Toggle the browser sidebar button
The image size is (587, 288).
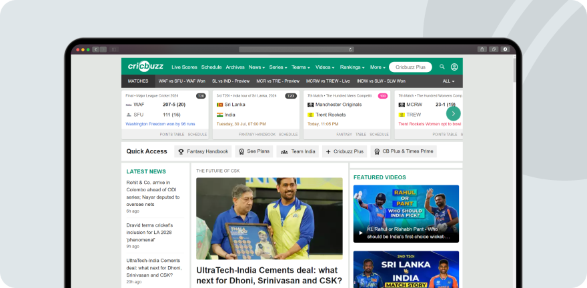[114, 49]
